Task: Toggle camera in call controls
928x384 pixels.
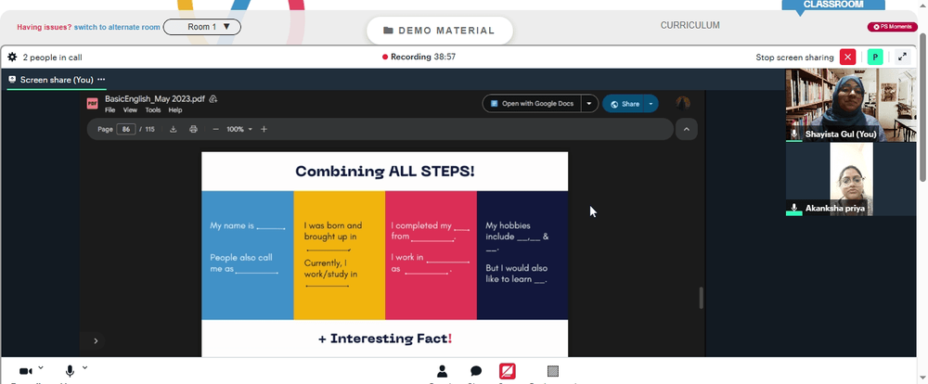Action: pos(25,371)
